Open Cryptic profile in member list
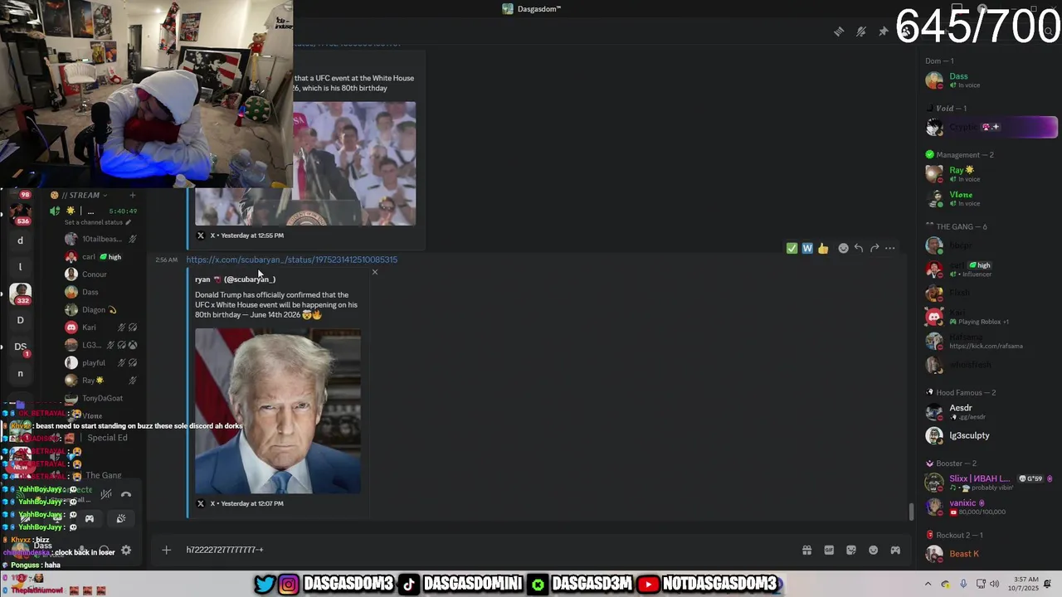Image resolution: width=1062 pixels, height=597 pixels. [x=991, y=127]
